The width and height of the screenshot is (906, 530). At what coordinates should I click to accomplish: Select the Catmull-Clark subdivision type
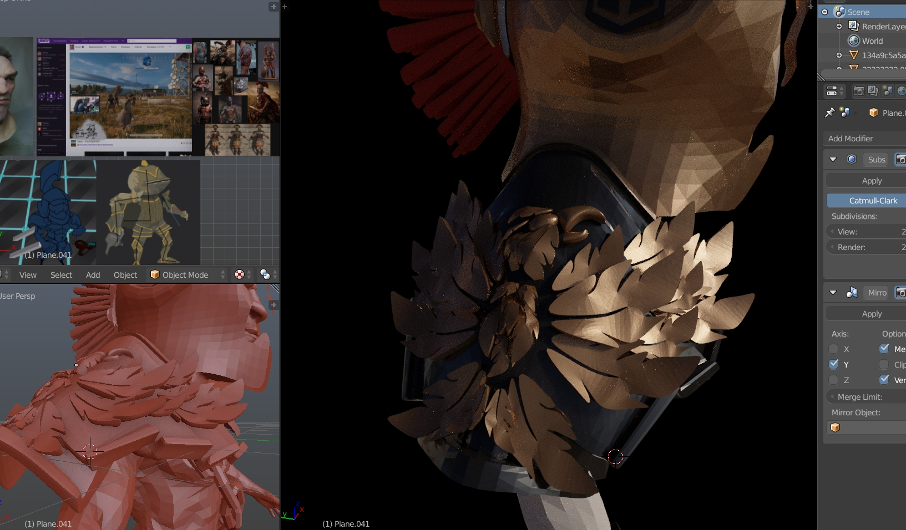coord(867,201)
